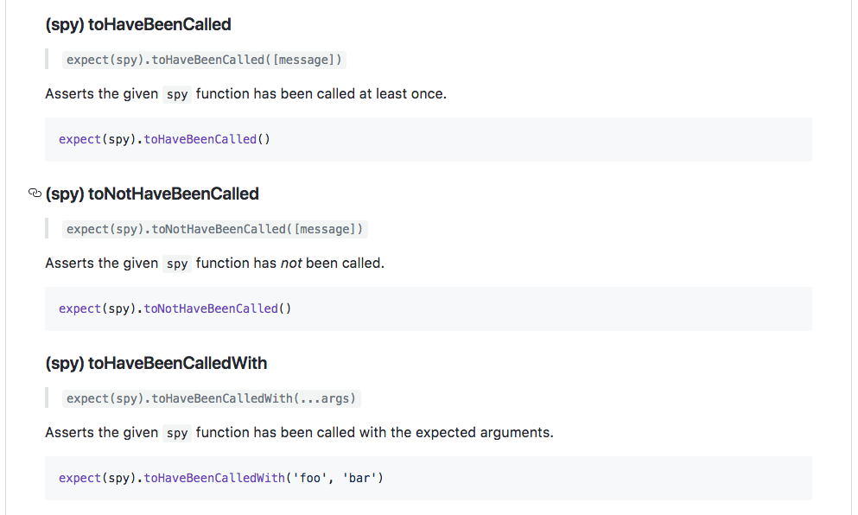Image resolution: width=858 pixels, height=515 pixels.
Task: Click inline "spy" code in the "expected arguments" sentence
Action: pyautogui.click(x=177, y=433)
